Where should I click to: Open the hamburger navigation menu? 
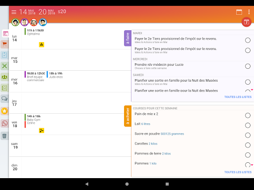pos(14,12)
